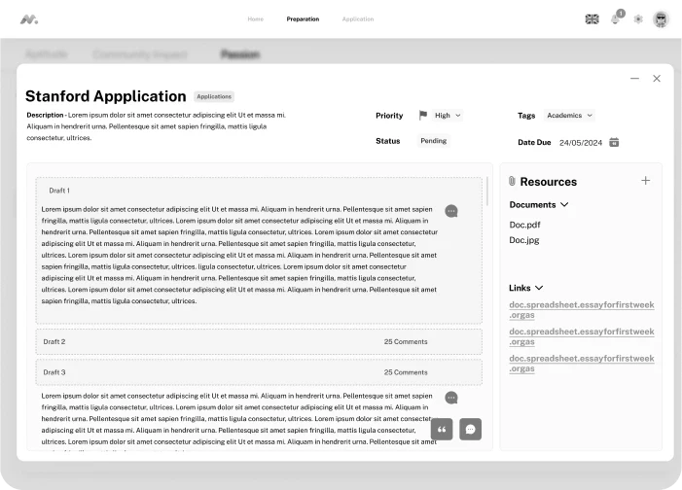The width and height of the screenshot is (682, 490).
Task: Open comment bubble on Draft 3 text
Action: 451,398
